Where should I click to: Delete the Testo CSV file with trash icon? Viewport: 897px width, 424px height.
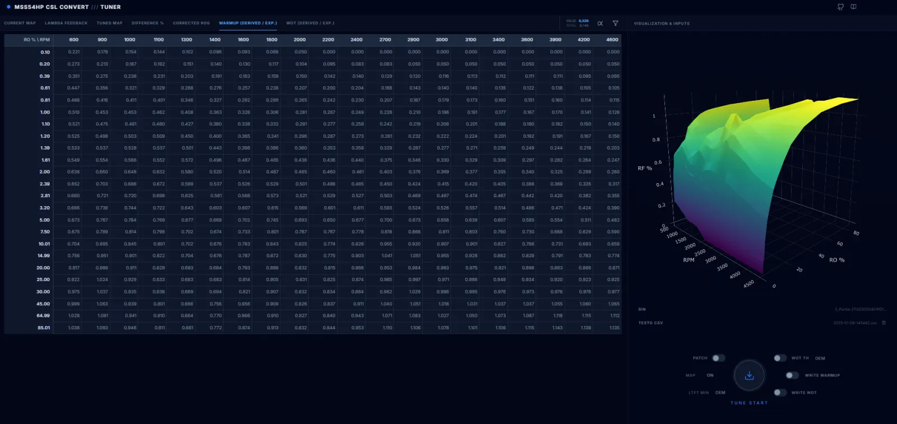884,323
